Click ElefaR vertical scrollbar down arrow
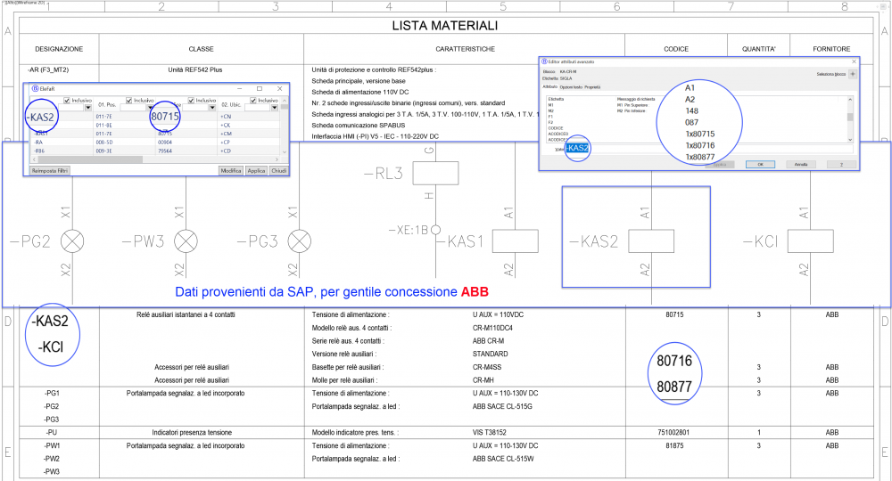The width and height of the screenshot is (892, 481). (285, 151)
